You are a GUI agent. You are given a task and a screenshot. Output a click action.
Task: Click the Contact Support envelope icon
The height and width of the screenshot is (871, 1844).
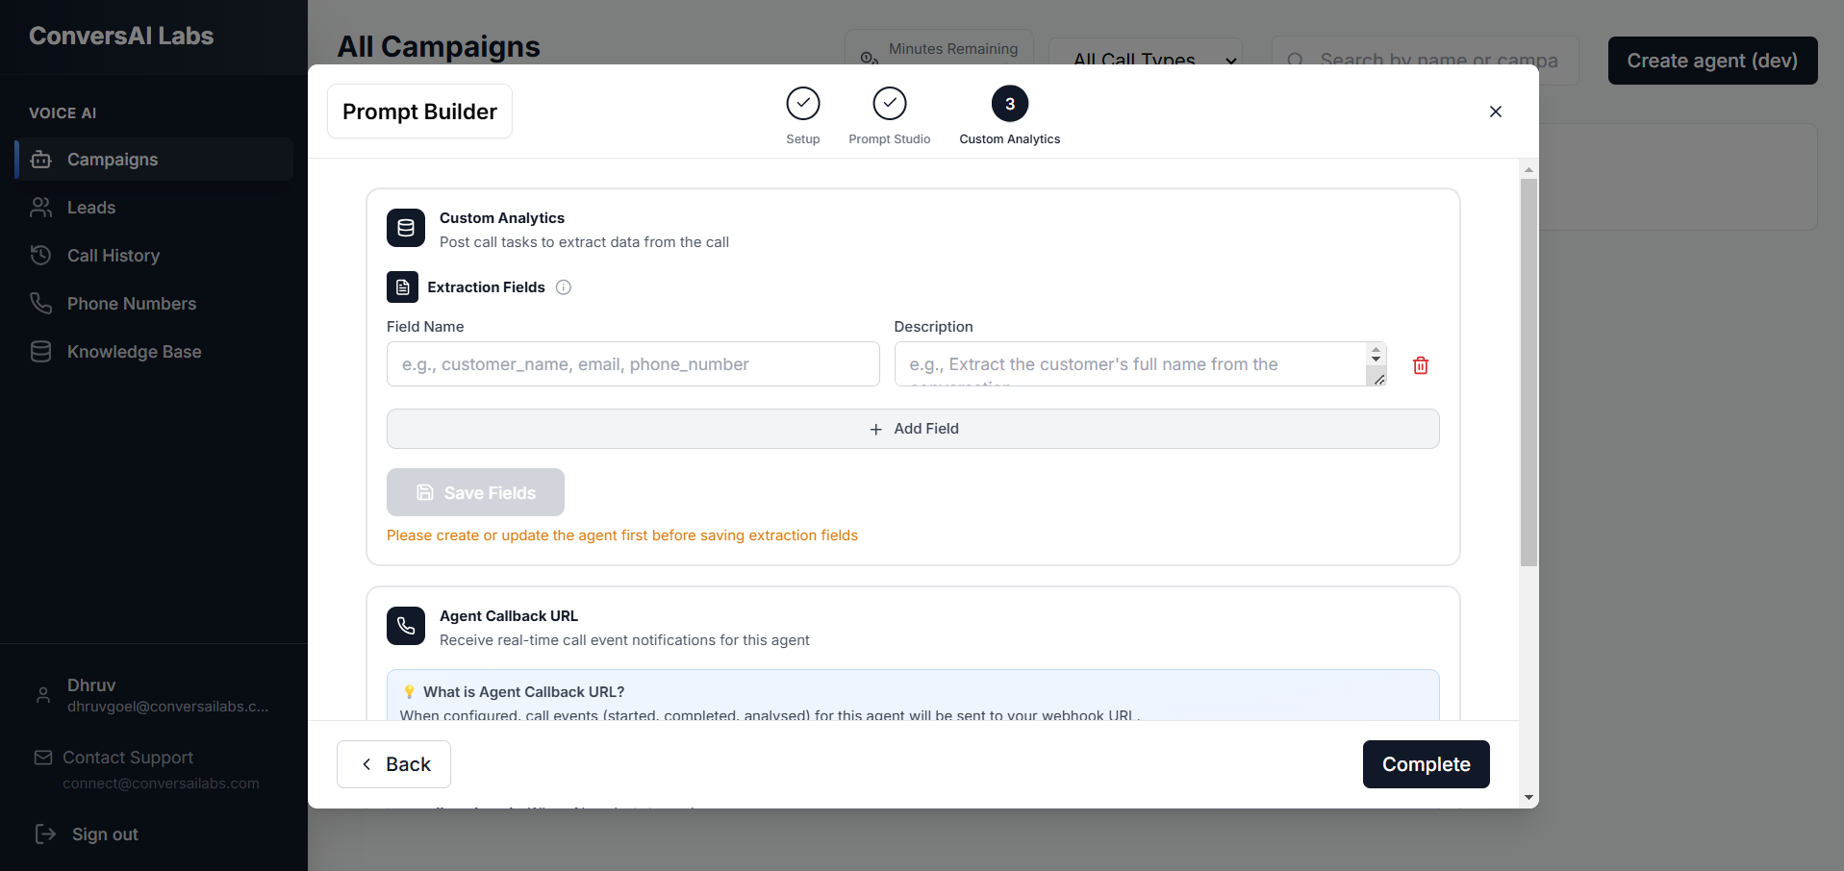[43, 758]
